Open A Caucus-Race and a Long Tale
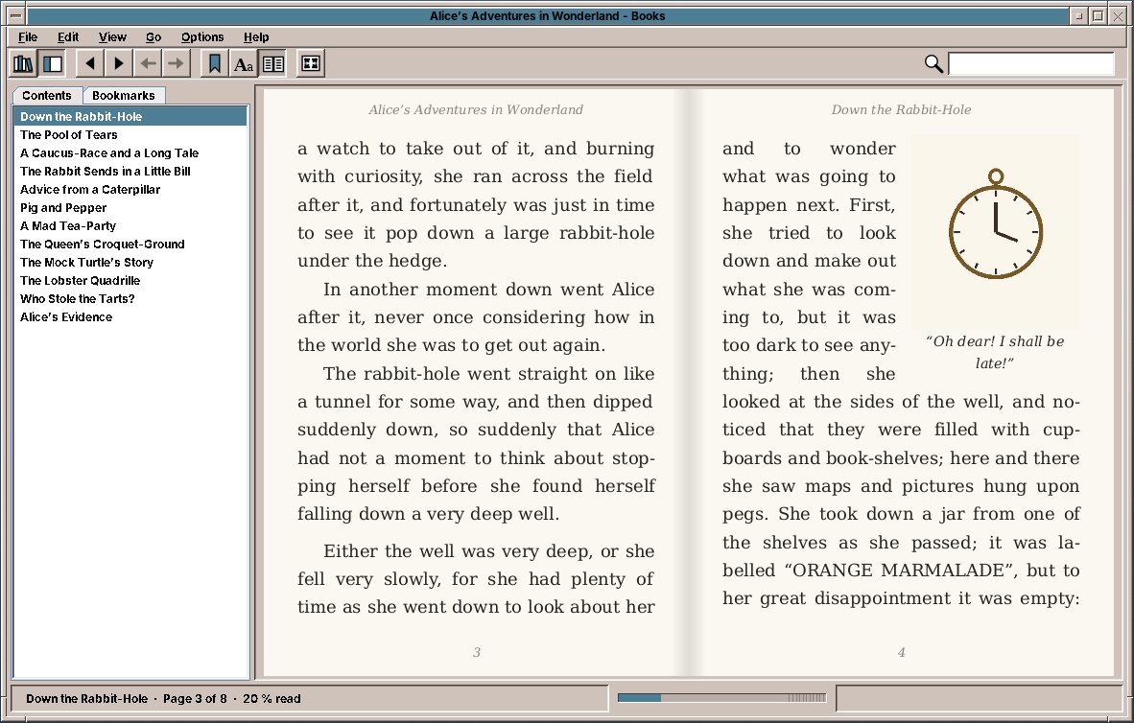 (130, 152)
